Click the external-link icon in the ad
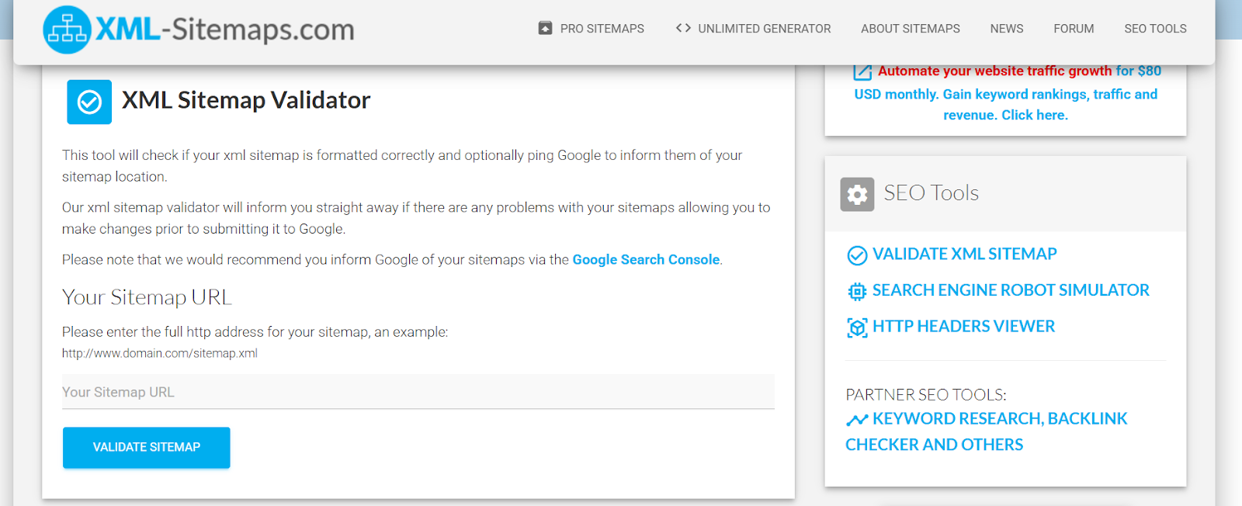1242x506 pixels. [x=862, y=72]
